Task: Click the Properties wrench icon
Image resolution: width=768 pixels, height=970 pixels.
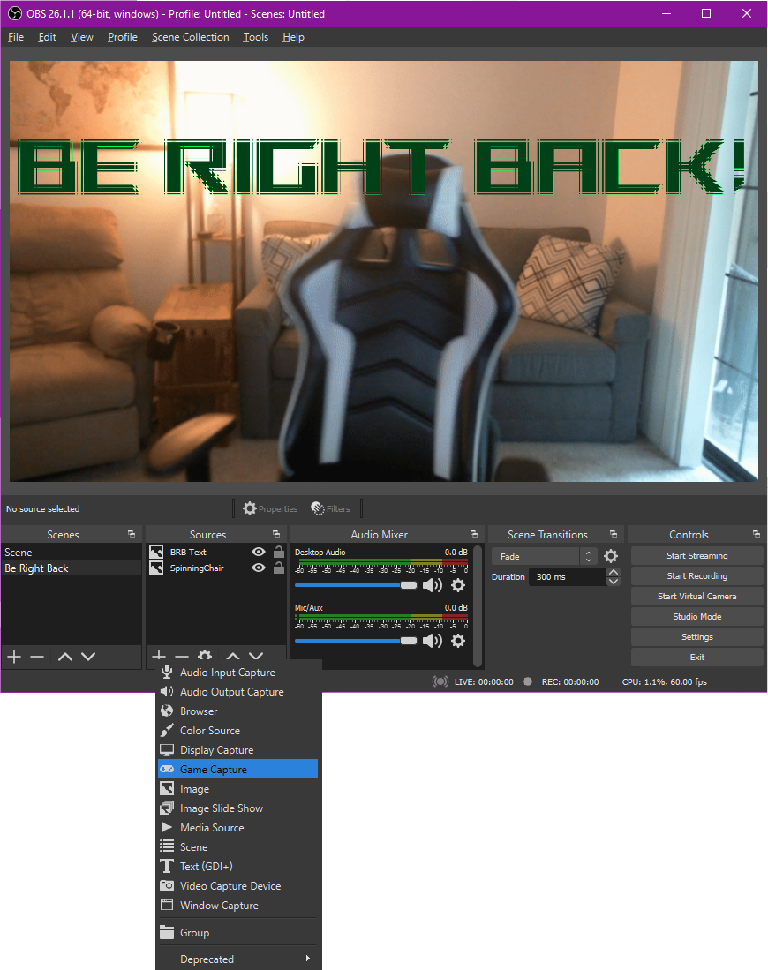Action: (269, 508)
